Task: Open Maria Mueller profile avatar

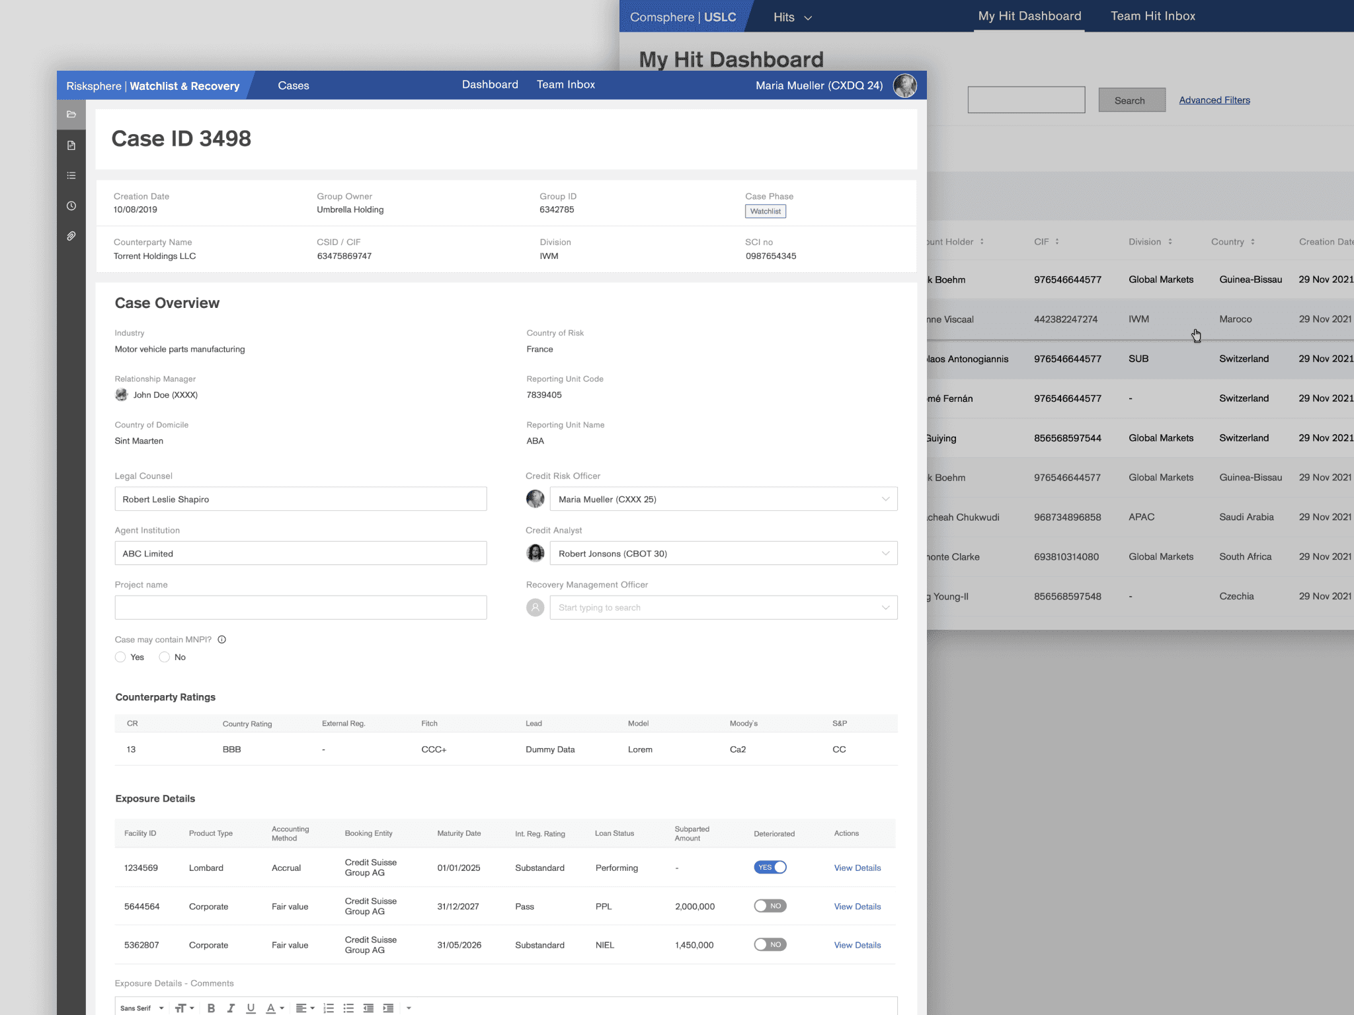Action: click(904, 85)
